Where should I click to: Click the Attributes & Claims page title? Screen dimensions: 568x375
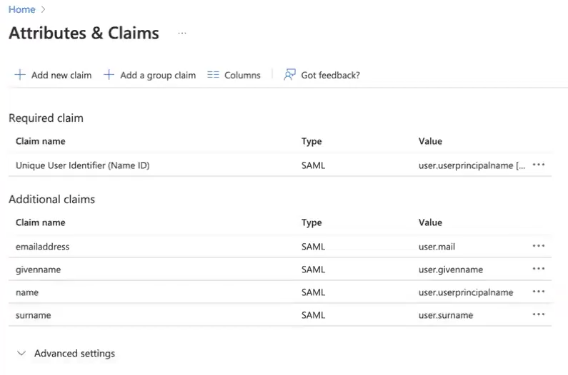(x=84, y=33)
